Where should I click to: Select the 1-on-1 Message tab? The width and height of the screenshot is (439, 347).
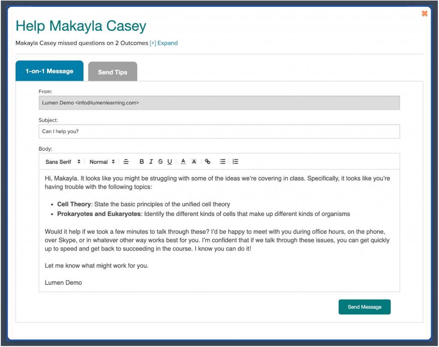pos(49,71)
